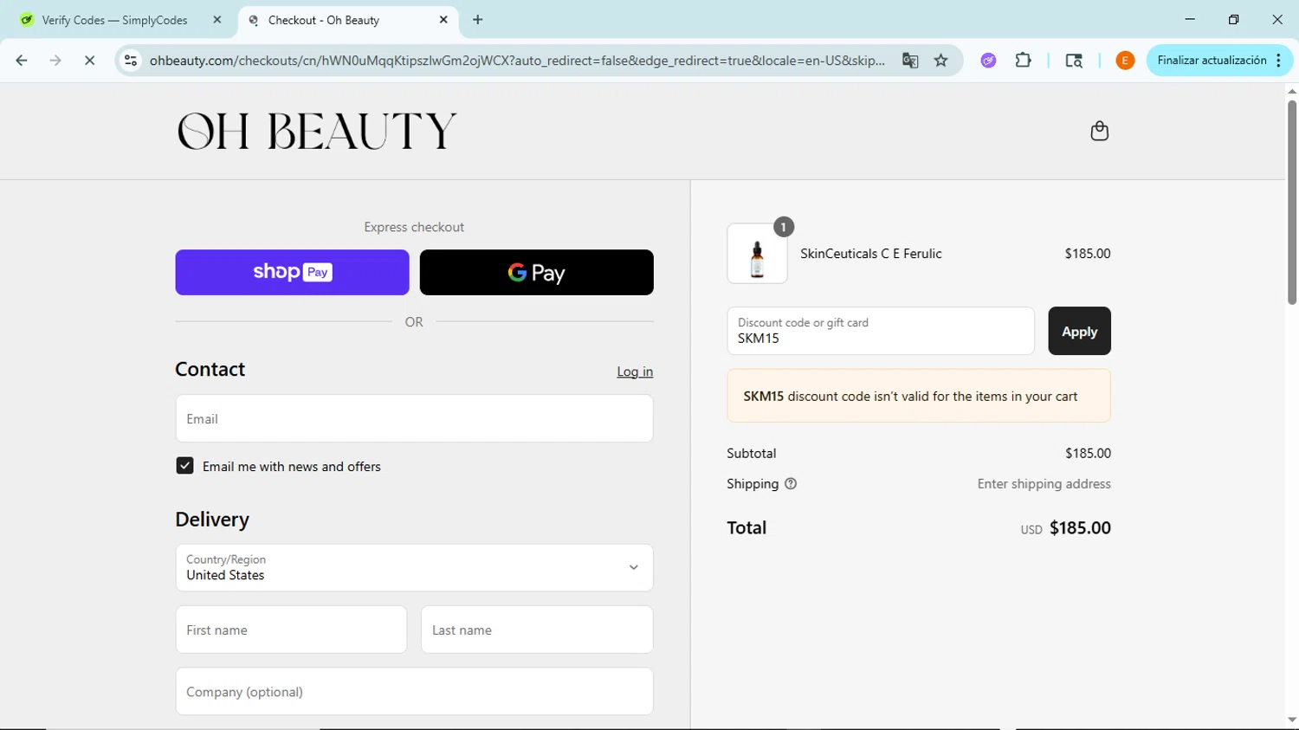Viewport: 1299px width, 730px height.
Task: Open site information icon in address bar
Action: click(x=131, y=61)
